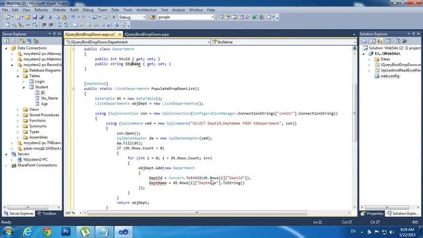This screenshot has width=423, height=238.
Task: Open the JQueryBindDropDown.Department class dropdown
Action: [209, 42]
